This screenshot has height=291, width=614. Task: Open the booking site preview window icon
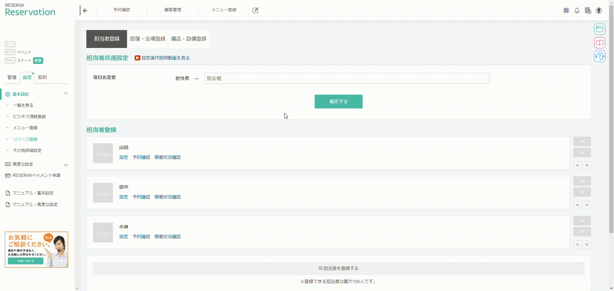pos(600,29)
